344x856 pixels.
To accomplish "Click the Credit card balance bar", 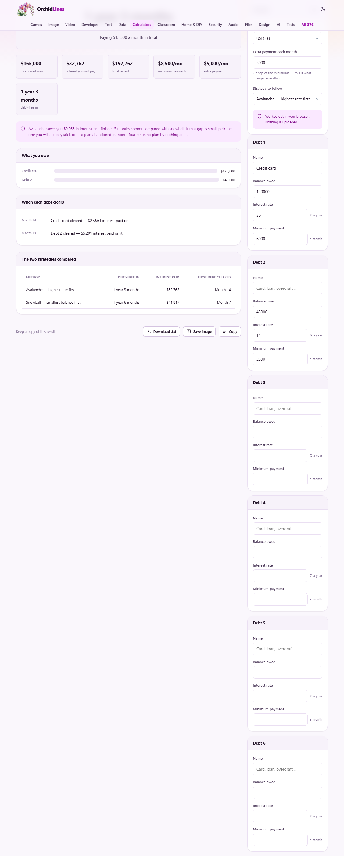I will pos(136,171).
